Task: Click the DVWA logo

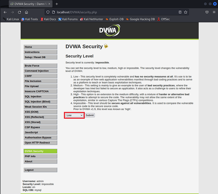Action: coord(109,30)
